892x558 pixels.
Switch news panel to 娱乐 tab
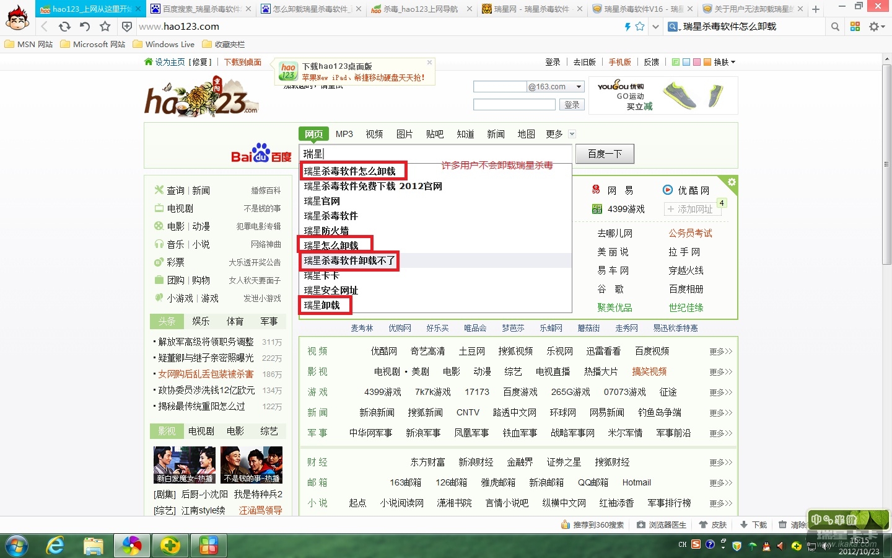point(201,321)
